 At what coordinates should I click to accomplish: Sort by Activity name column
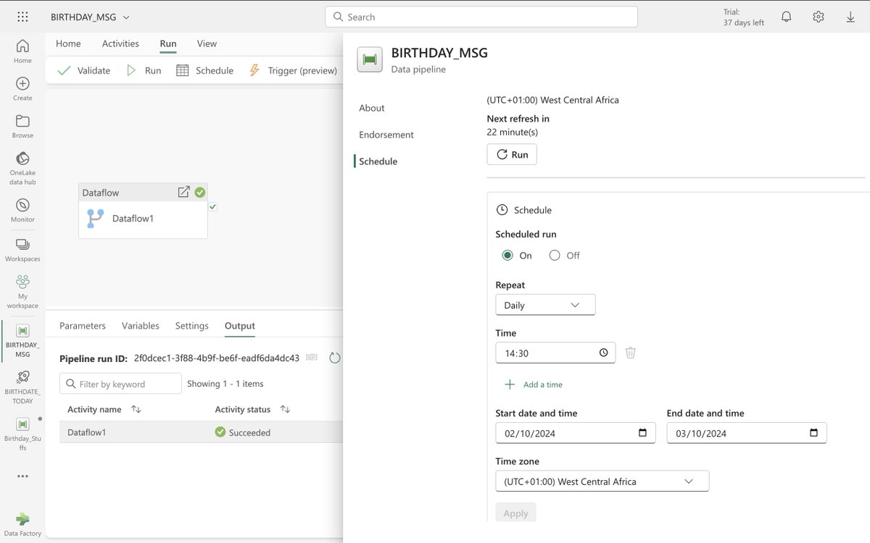coord(136,409)
